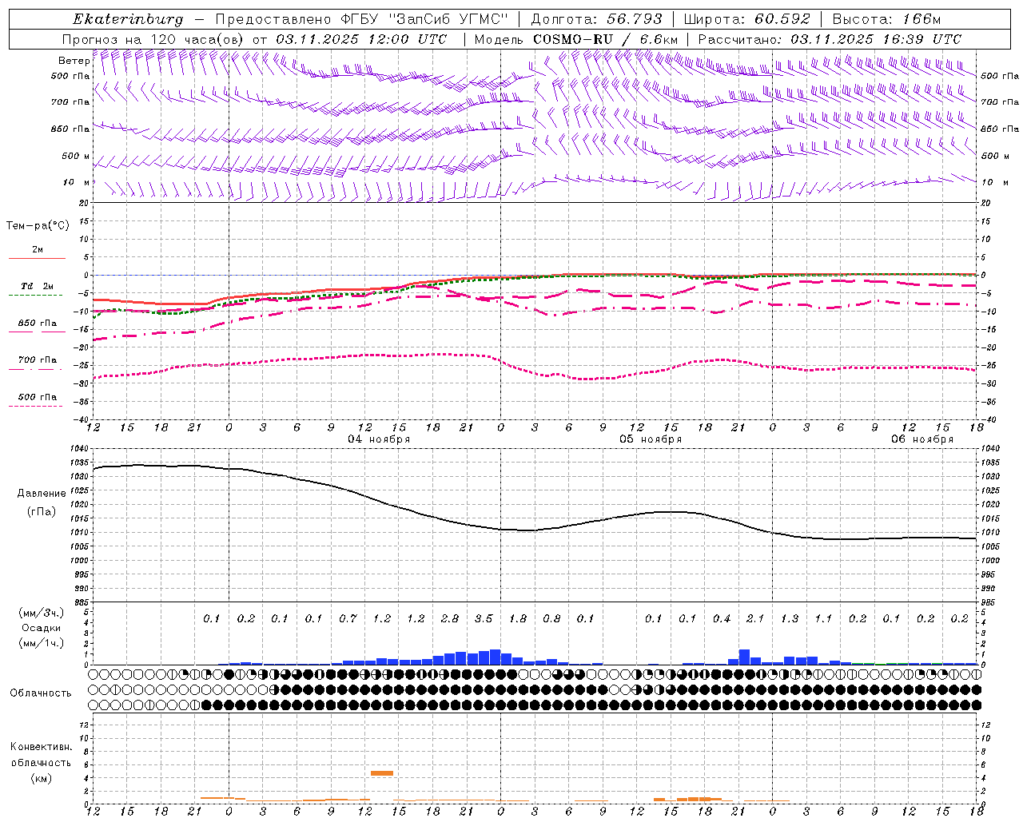Click the 'Широта: 60.592' value
This screenshot has height=818, width=1023.
pyautogui.click(x=746, y=19)
